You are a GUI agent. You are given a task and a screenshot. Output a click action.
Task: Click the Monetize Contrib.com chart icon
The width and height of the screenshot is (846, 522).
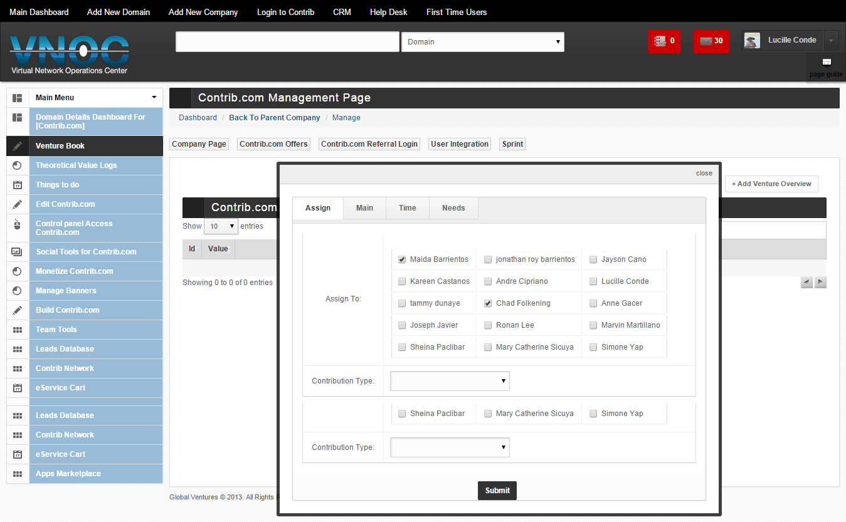18,271
